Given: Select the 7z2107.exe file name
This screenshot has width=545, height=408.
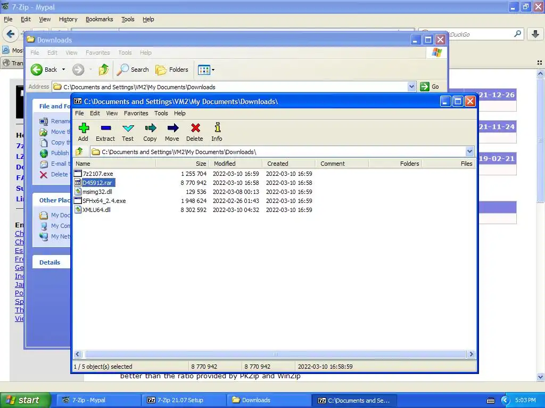Looking at the screenshot, I should point(98,174).
